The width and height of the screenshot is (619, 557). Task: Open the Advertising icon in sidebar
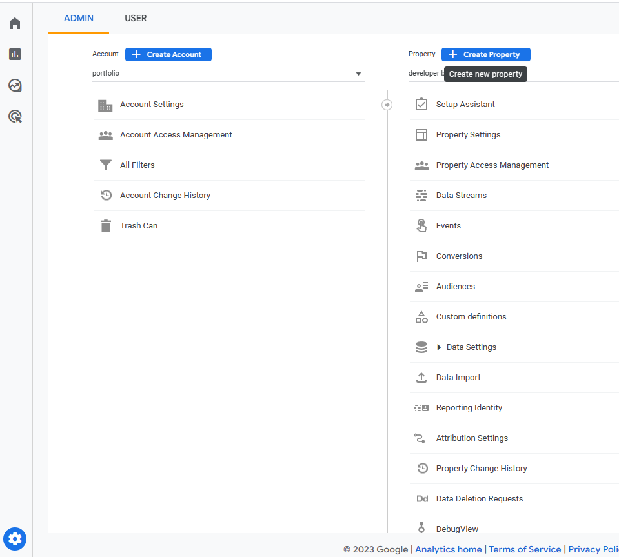(x=15, y=116)
